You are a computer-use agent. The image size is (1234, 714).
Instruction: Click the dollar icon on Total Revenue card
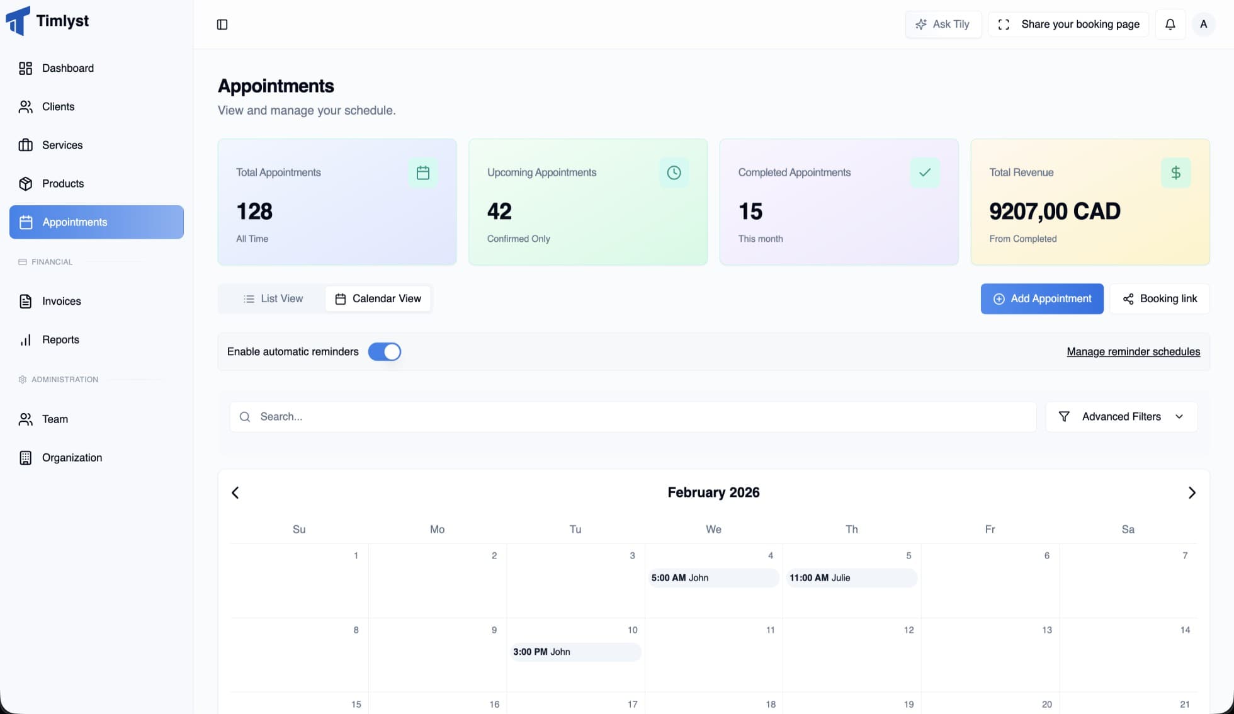[1175, 173]
